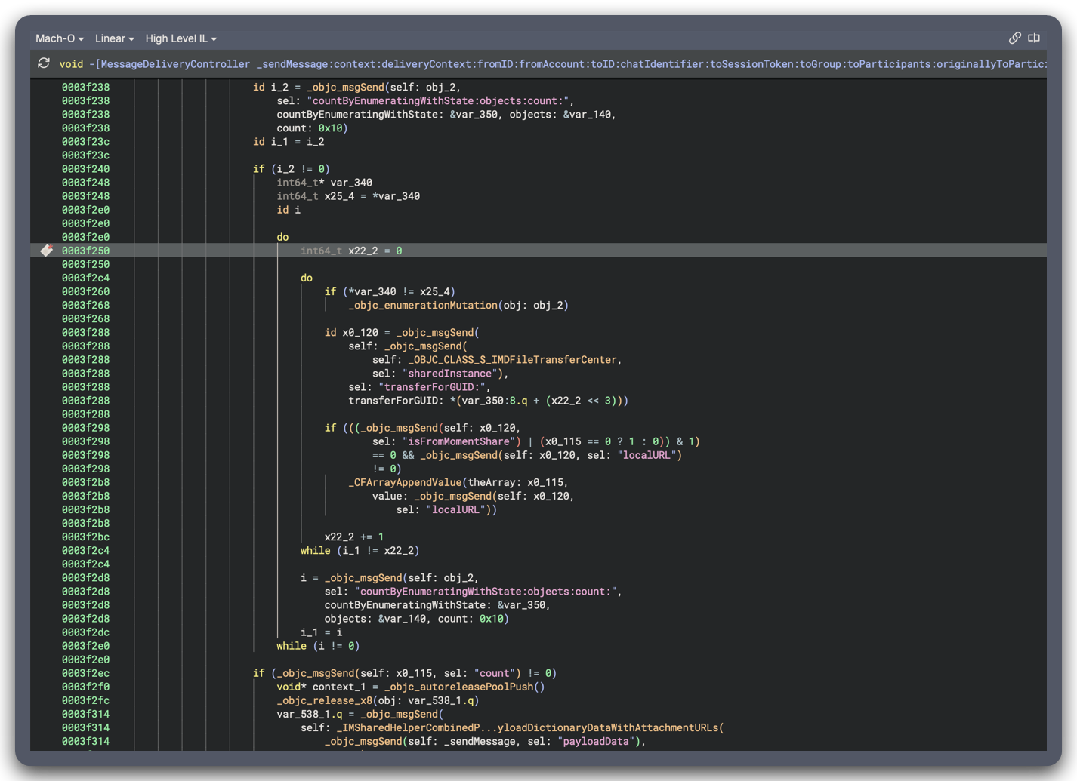The image size is (1077, 781).
Task: Click the address 0003f2dc
Action: click(85, 632)
